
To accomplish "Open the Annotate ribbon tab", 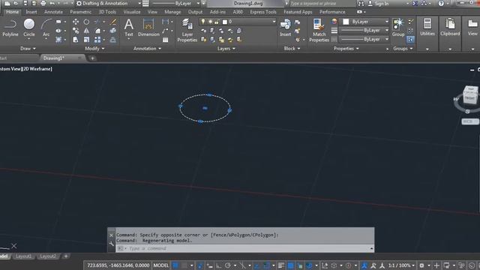I will click(53, 12).
